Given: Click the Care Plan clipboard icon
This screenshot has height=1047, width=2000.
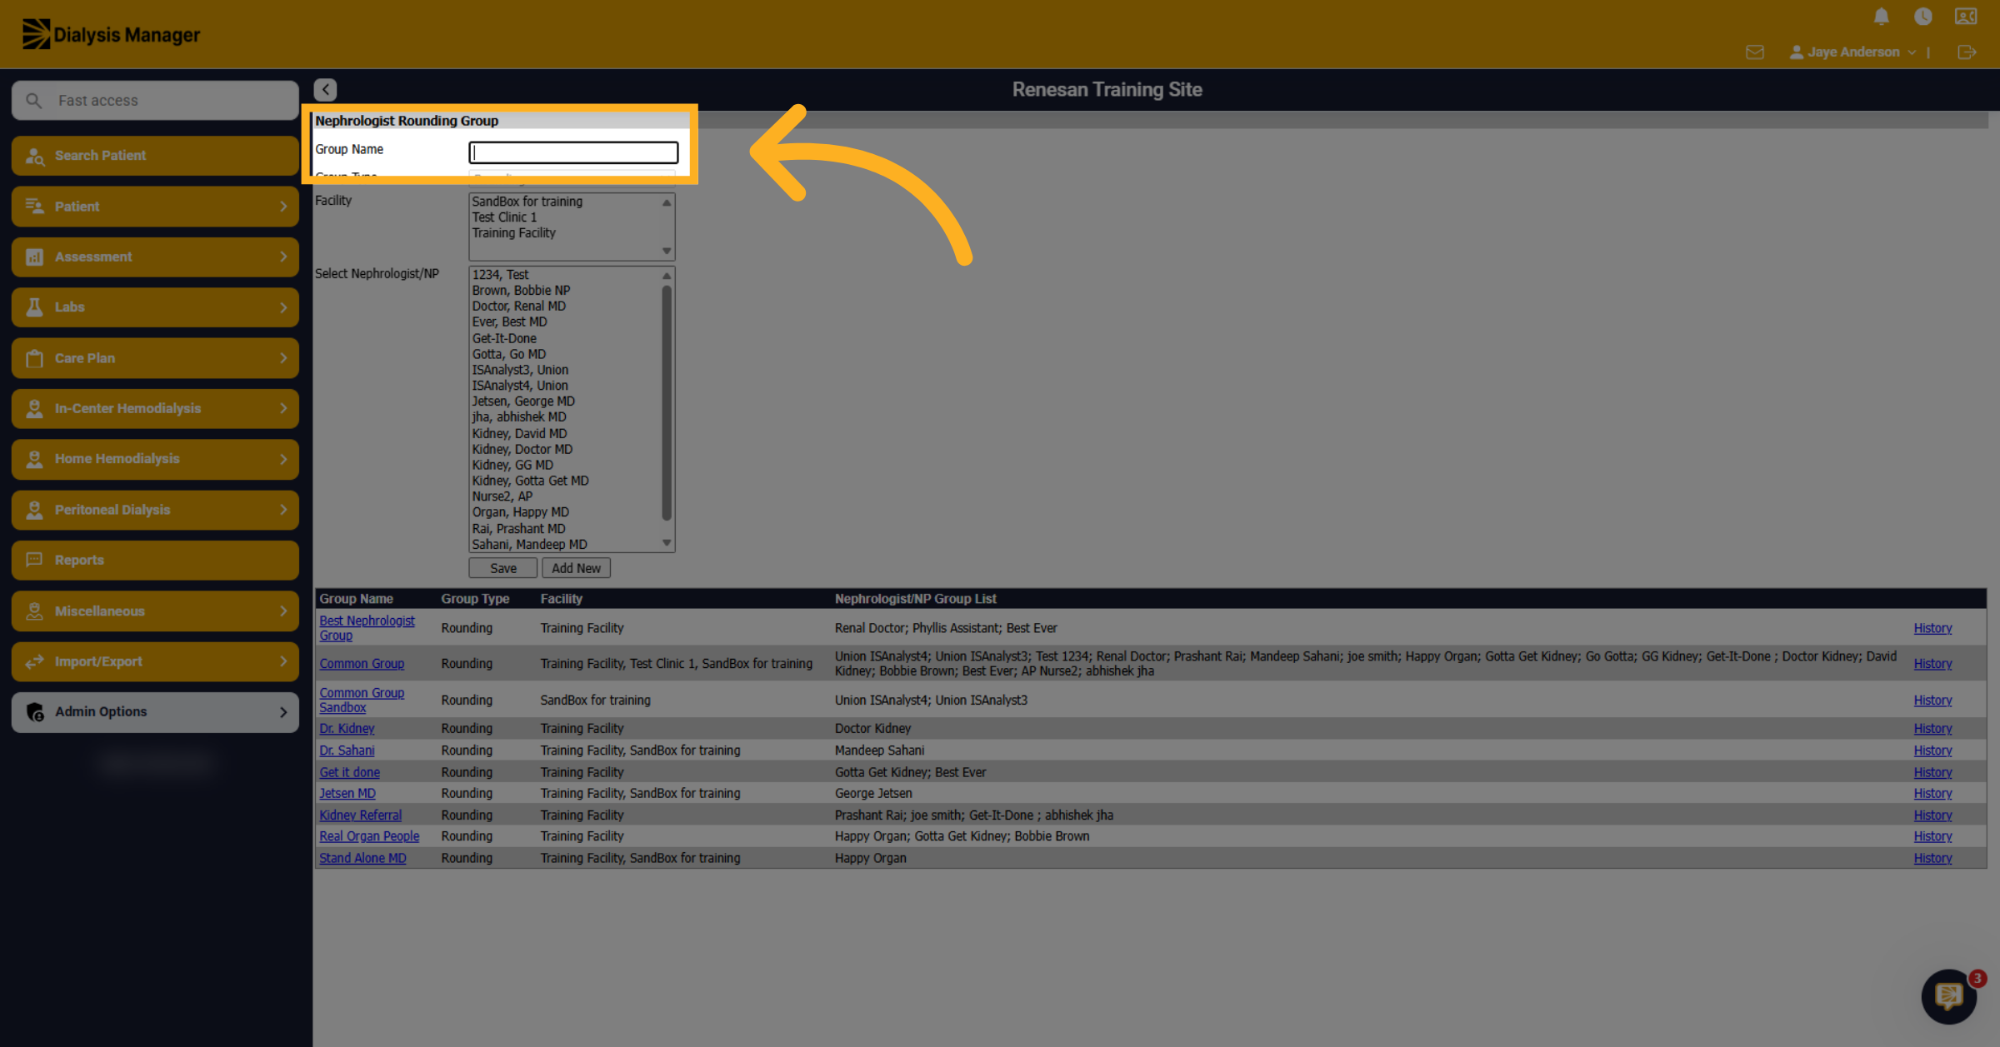Looking at the screenshot, I should (34, 358).
